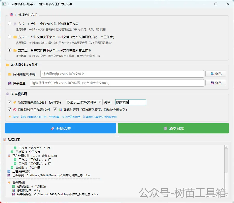Click the floppy icon beside 保存位置 label

10,83
